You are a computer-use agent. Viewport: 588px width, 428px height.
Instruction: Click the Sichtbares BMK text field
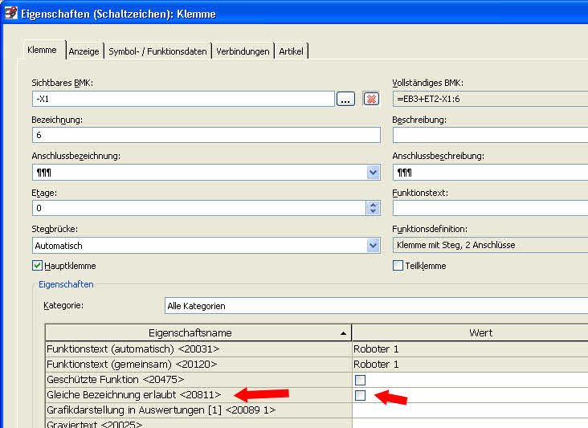182,99
